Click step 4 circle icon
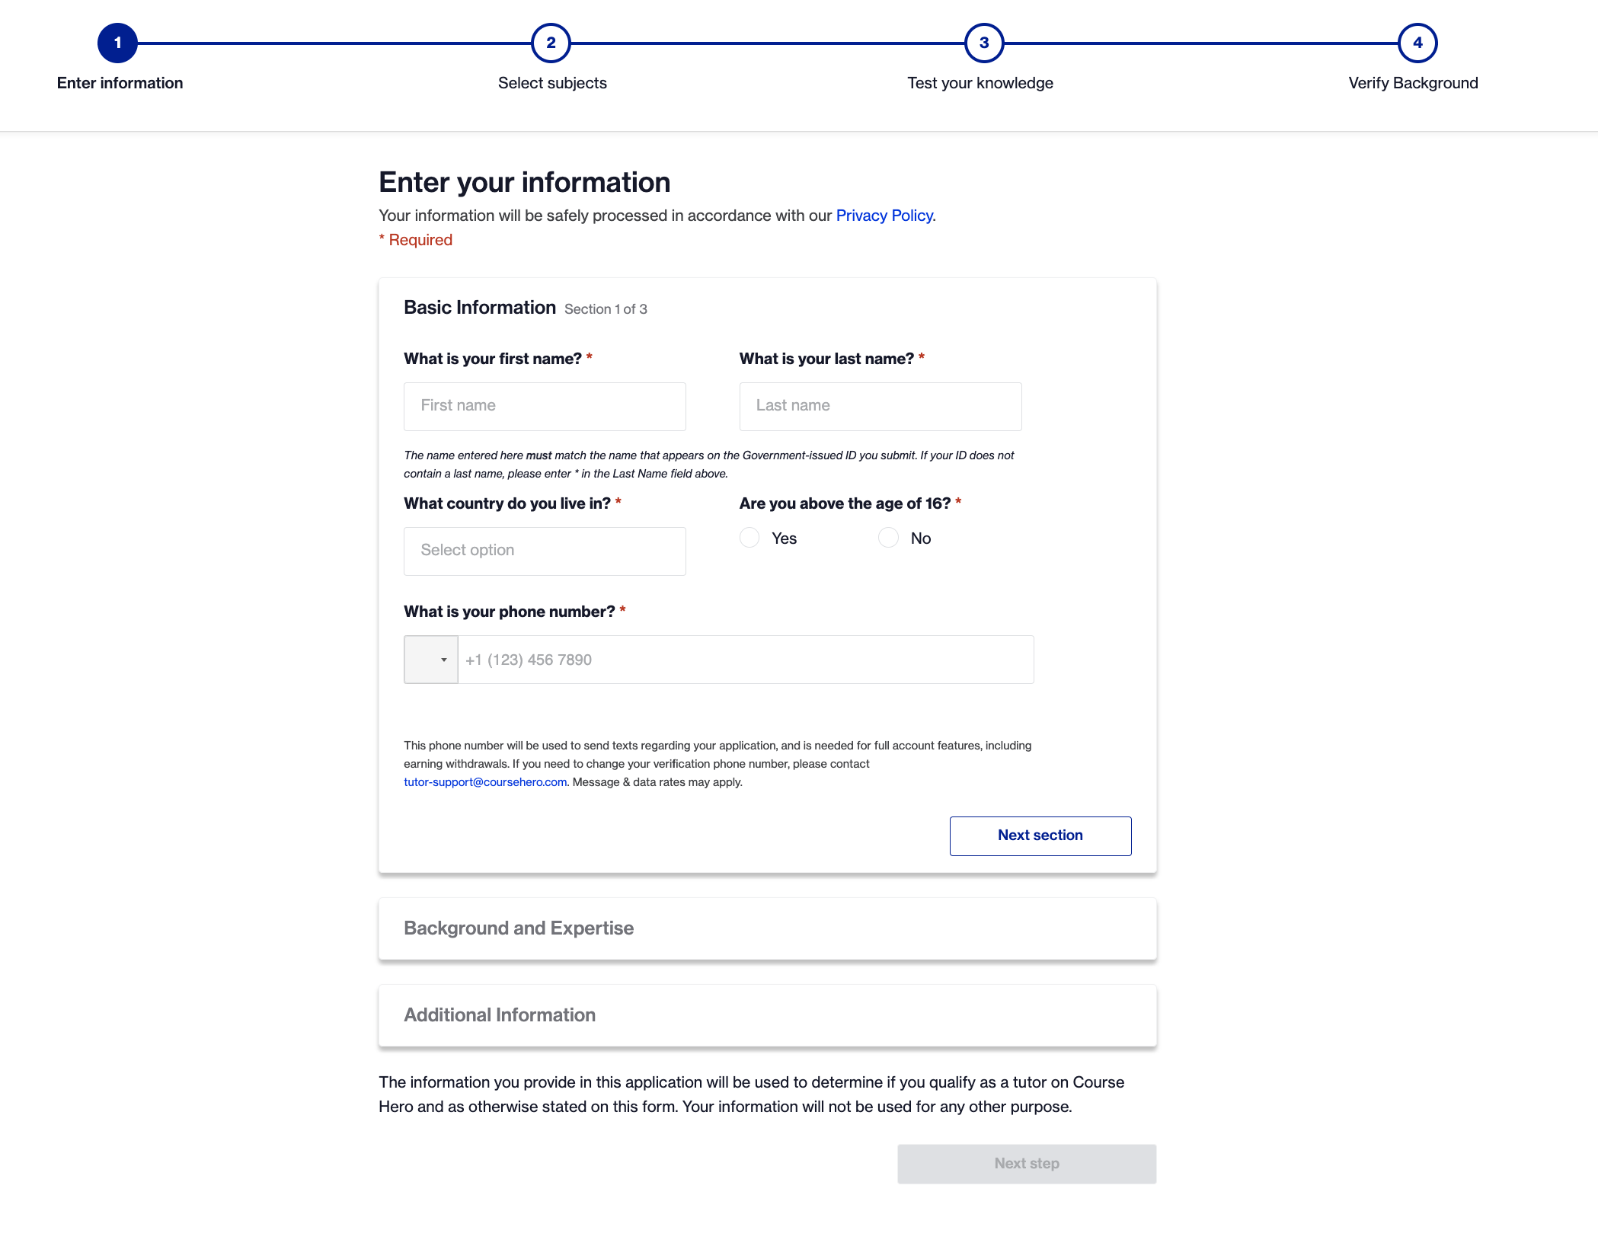Screen dimensions: 1598x1243 pyautogui.click(x=1417, y=43)
